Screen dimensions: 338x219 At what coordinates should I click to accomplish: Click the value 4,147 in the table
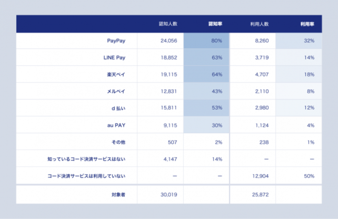coord(170,159)
